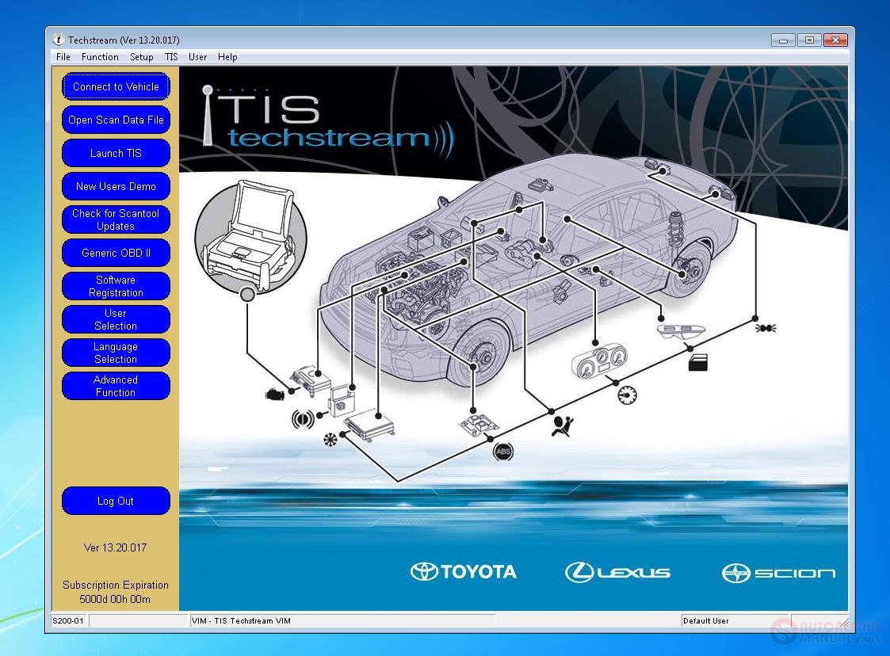Click the TIS techstream logo

[327, 121]
